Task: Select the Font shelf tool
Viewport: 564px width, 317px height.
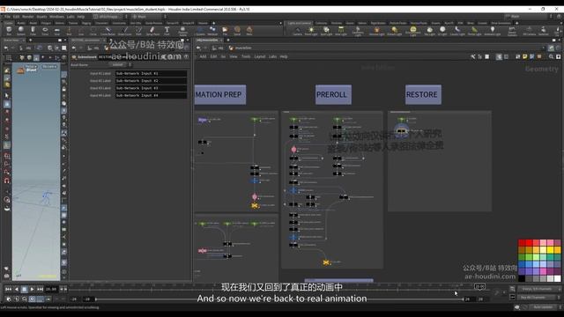Action: [167, 31]
